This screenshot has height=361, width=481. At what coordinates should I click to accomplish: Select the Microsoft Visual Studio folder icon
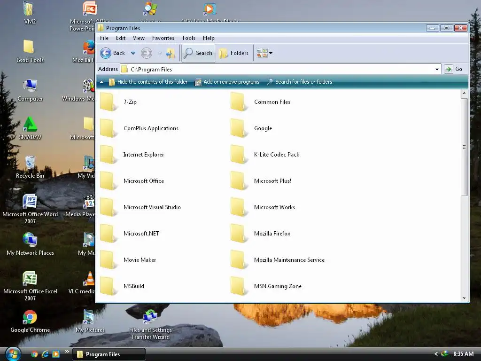[x=108, y=207]
